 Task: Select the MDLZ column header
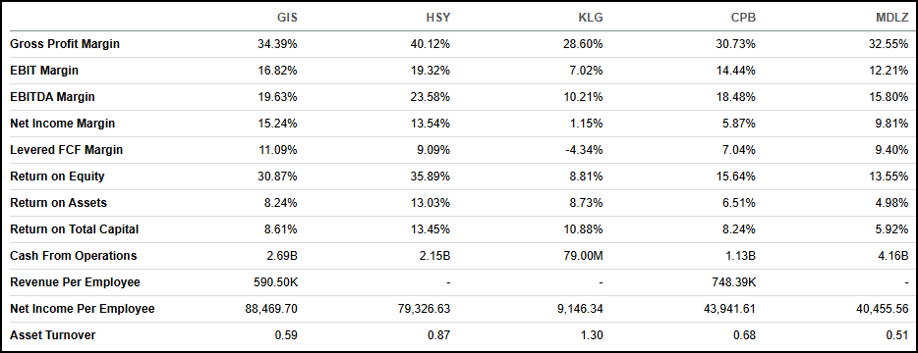(x=892, y=18)
